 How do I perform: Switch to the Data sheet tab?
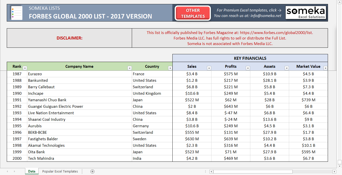(32, 171)
